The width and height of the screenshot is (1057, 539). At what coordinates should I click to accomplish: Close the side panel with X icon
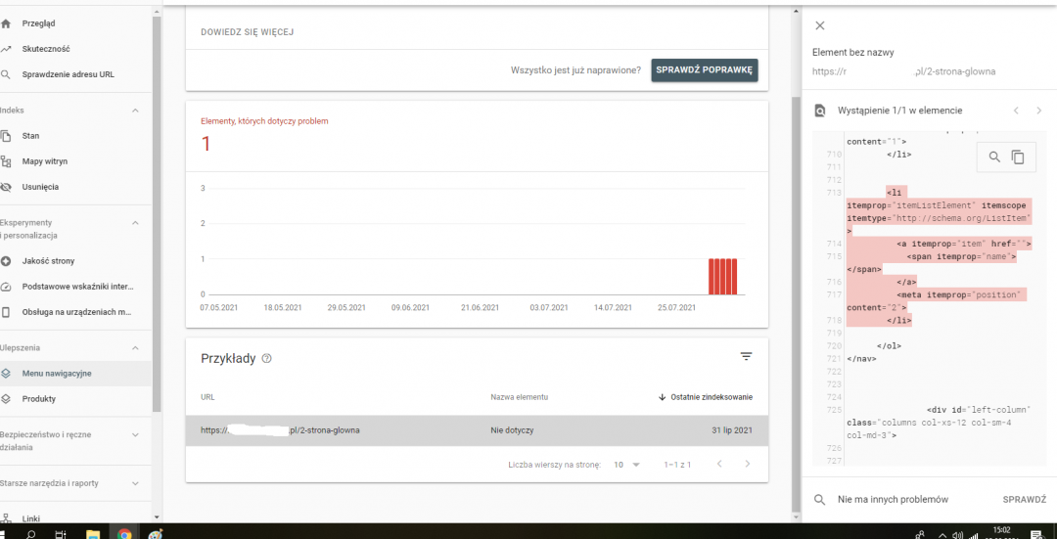820,26
